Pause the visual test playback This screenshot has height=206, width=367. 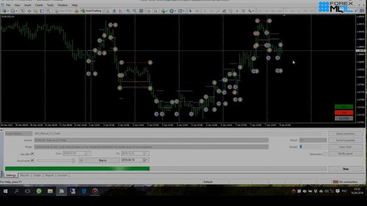tap(81, 160)
